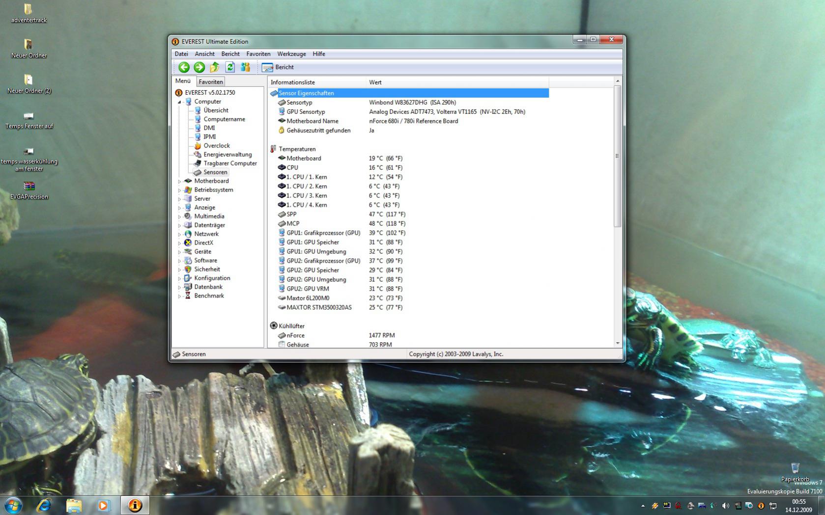This screenshot has height=515, width=825.
Task: Switch to the Menü tab
Action: point(183,81)
